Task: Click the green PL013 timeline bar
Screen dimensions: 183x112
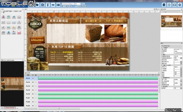Action: coord(98,78)
